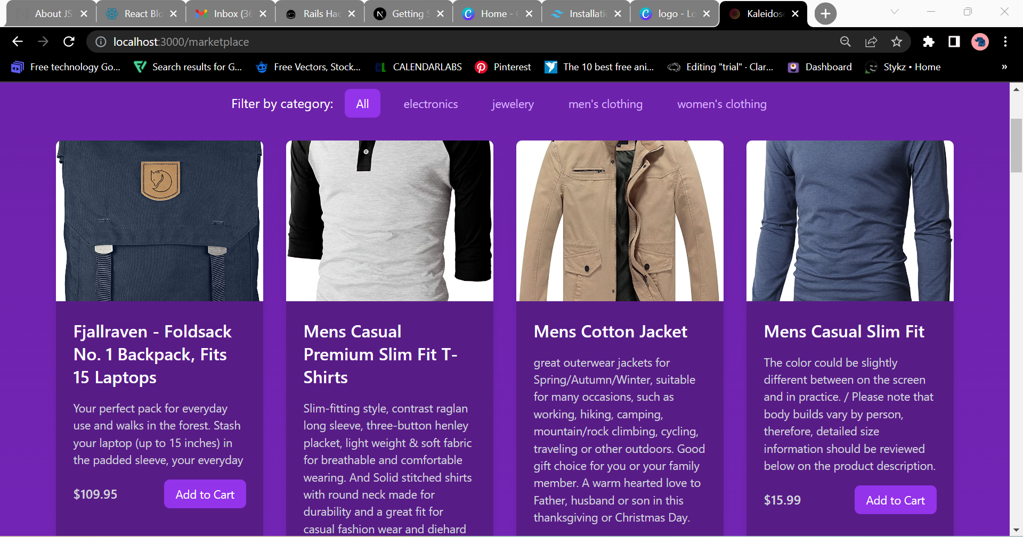Viewport: 1023px width, 537px height.
Task: Open Chrome's three-dot menu
Action: click(1005, 42)
